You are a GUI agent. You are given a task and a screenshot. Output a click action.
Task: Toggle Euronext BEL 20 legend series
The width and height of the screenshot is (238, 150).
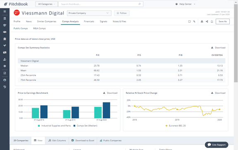click(175, 126)
